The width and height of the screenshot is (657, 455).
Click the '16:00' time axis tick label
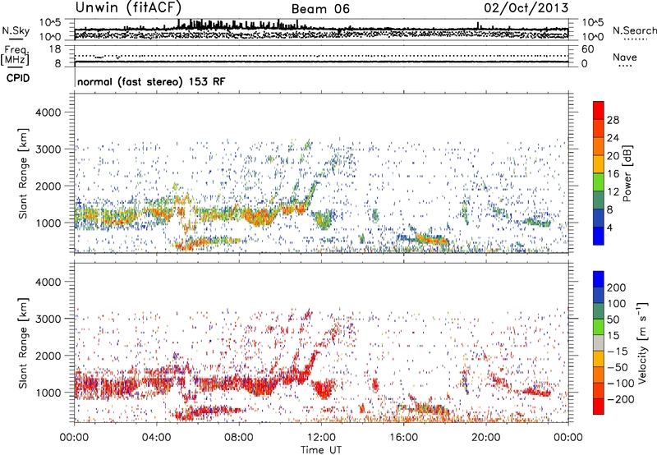(x=403, y=438)
